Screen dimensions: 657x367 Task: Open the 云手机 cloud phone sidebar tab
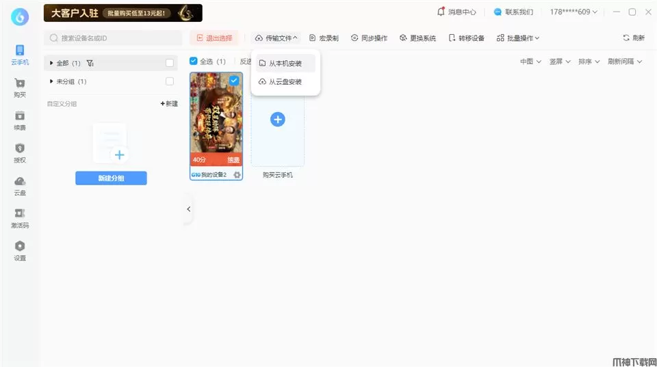pyautogui.click(x=20, y=55)
